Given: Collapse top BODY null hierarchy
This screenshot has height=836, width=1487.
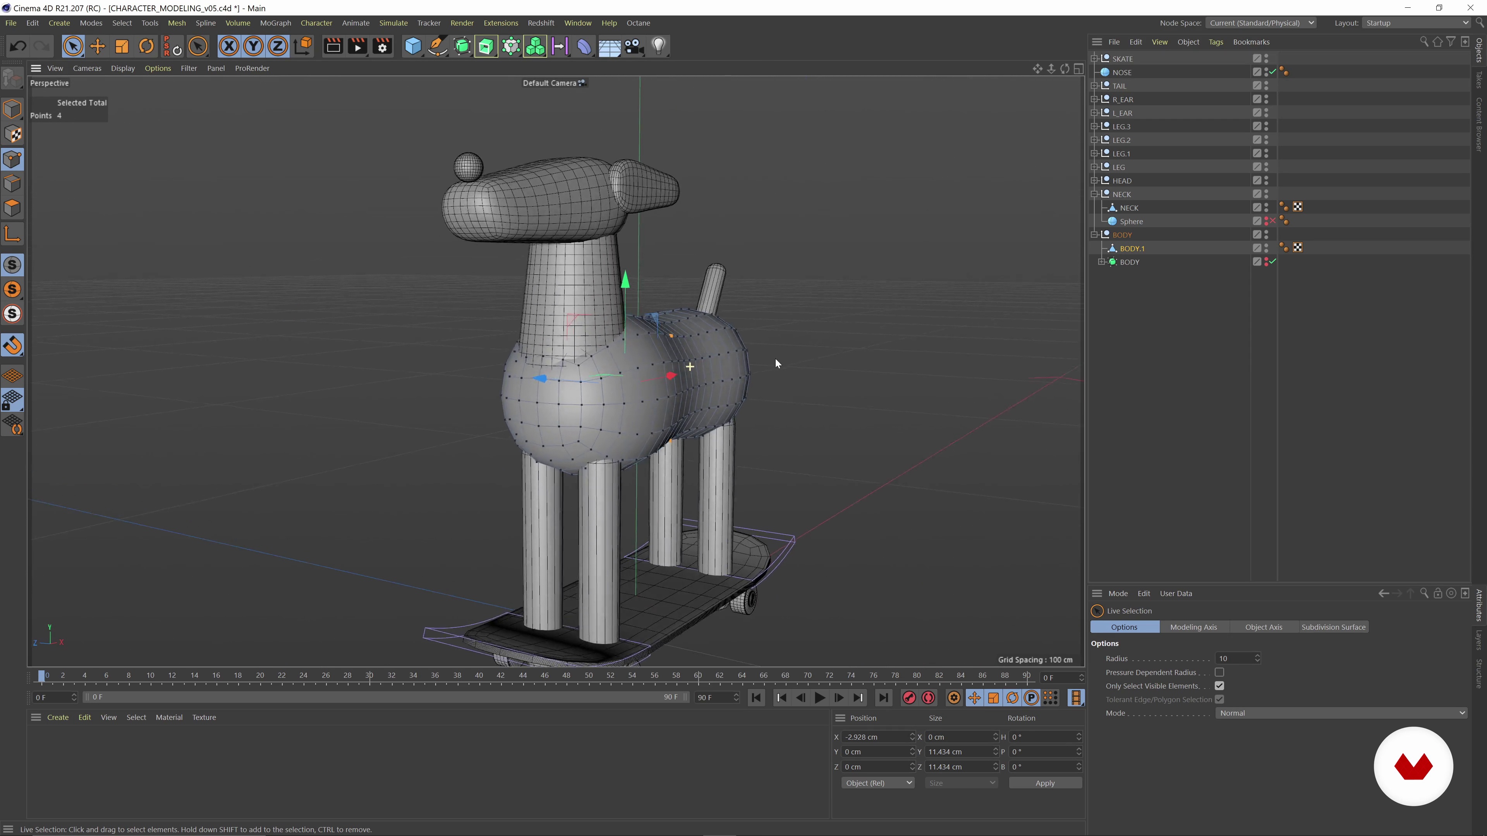Looking at the screenshot, I should click(x=1094, y=235).
